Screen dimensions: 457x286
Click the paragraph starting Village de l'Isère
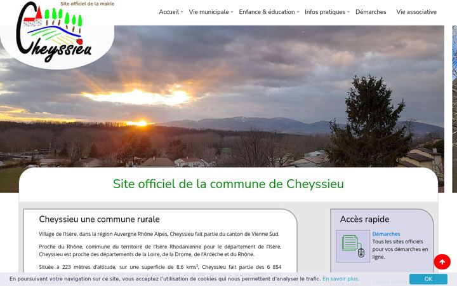159,234
